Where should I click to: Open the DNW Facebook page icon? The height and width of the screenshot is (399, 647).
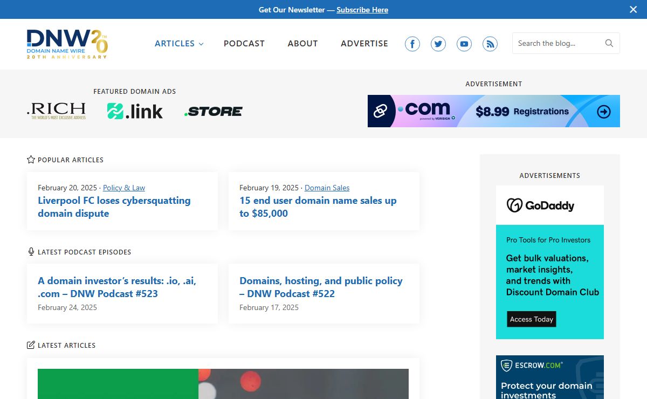412,44
